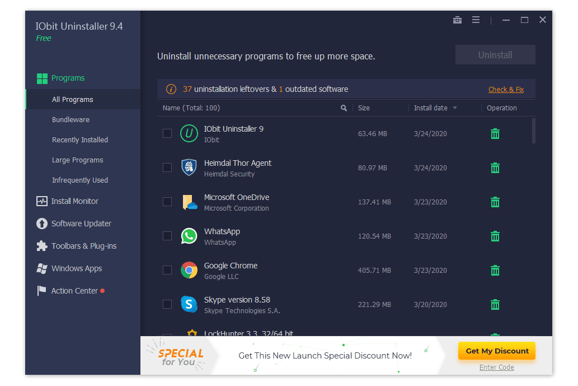The width and height of the screenshot is (578, 386).
Task: Open the hamburger options menu
Action: 476,20
